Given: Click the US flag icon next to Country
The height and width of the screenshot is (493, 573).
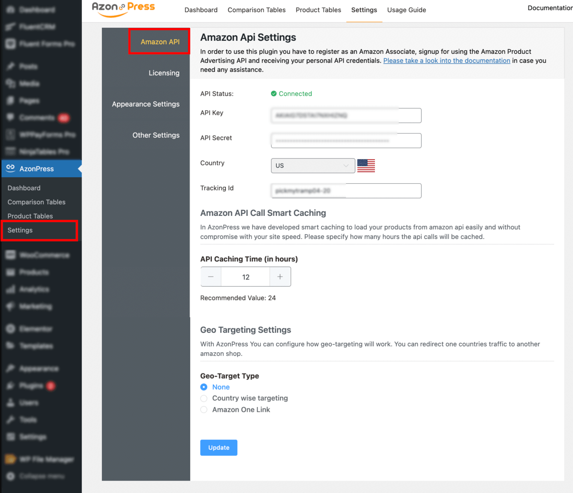Looking at the screenshot, I should click(366, 165).
